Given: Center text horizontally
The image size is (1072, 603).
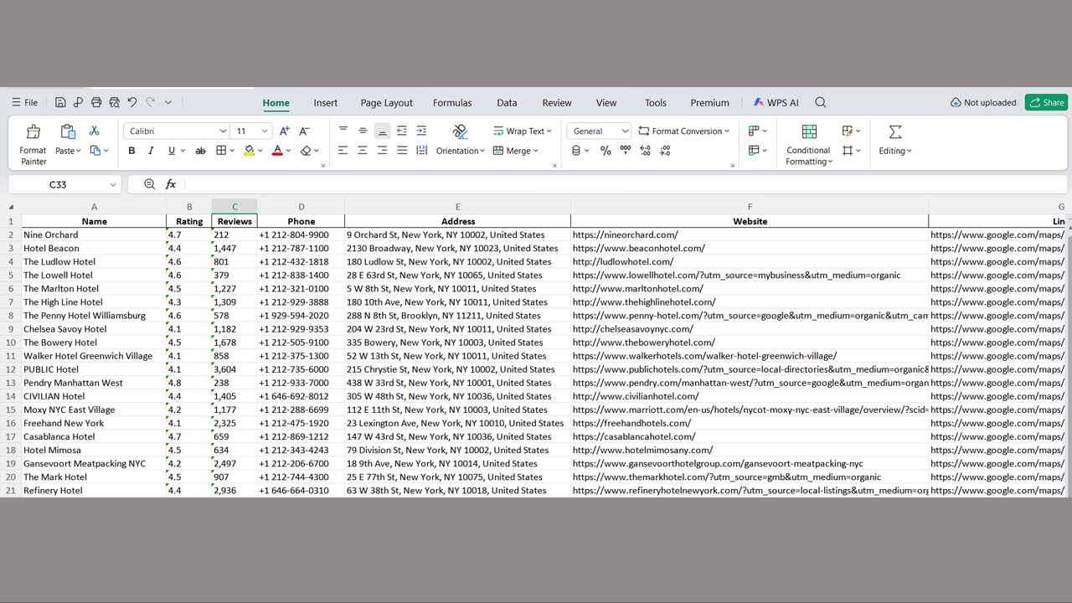Looking at the screenshot, I should point(363,151).
